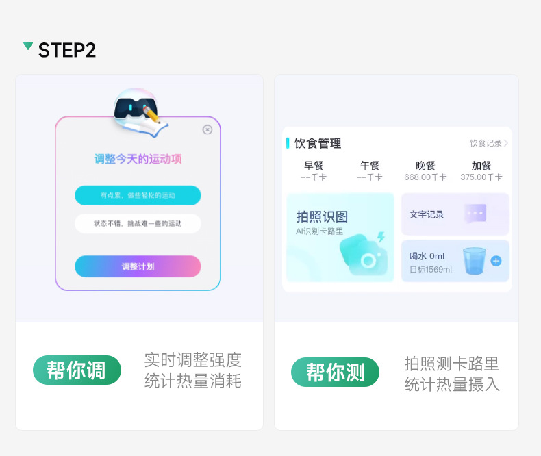Image resolution: width=541 pixels, height=456 pixels.
Task: Select option 有点累，做些轻松的运动
Action: click(138, 195)
